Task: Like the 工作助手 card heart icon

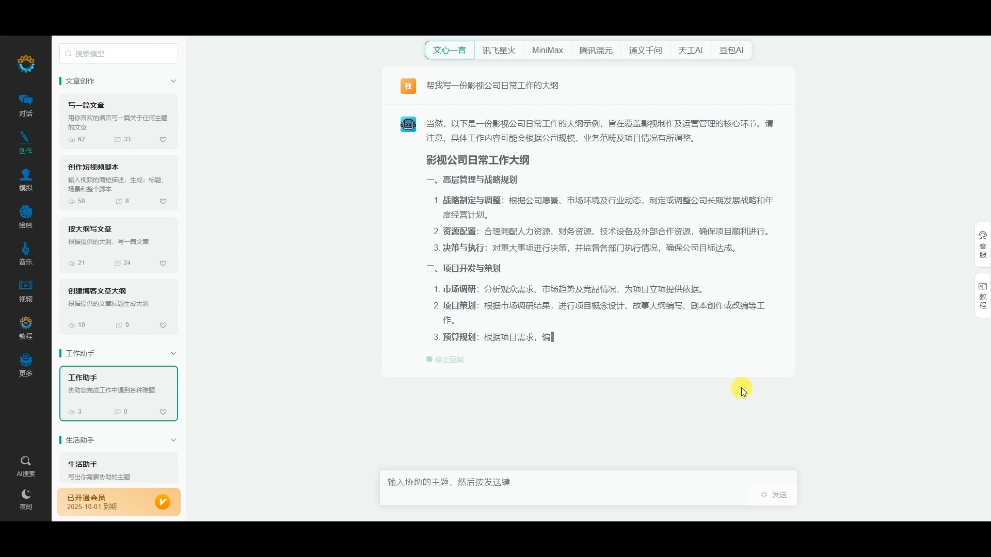Action: 163,412
